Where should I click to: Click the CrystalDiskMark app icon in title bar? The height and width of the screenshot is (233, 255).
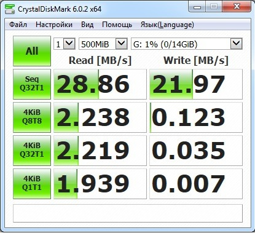pos(10,9)
